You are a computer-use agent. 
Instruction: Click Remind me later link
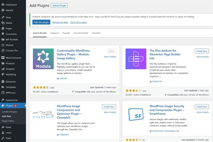60,23
